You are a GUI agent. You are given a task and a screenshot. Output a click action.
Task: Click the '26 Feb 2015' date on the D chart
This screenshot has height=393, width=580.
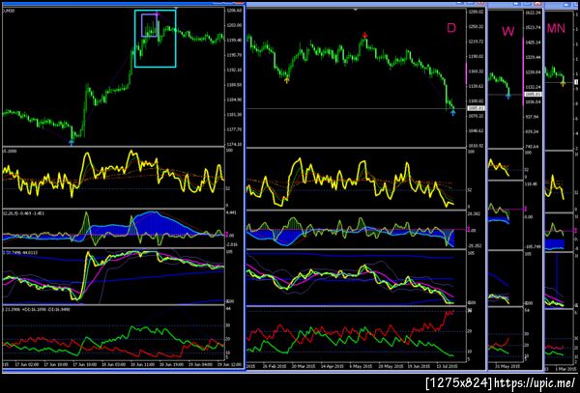point(275,366)
